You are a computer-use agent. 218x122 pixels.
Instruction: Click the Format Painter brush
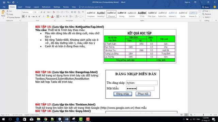coord(13,17)
